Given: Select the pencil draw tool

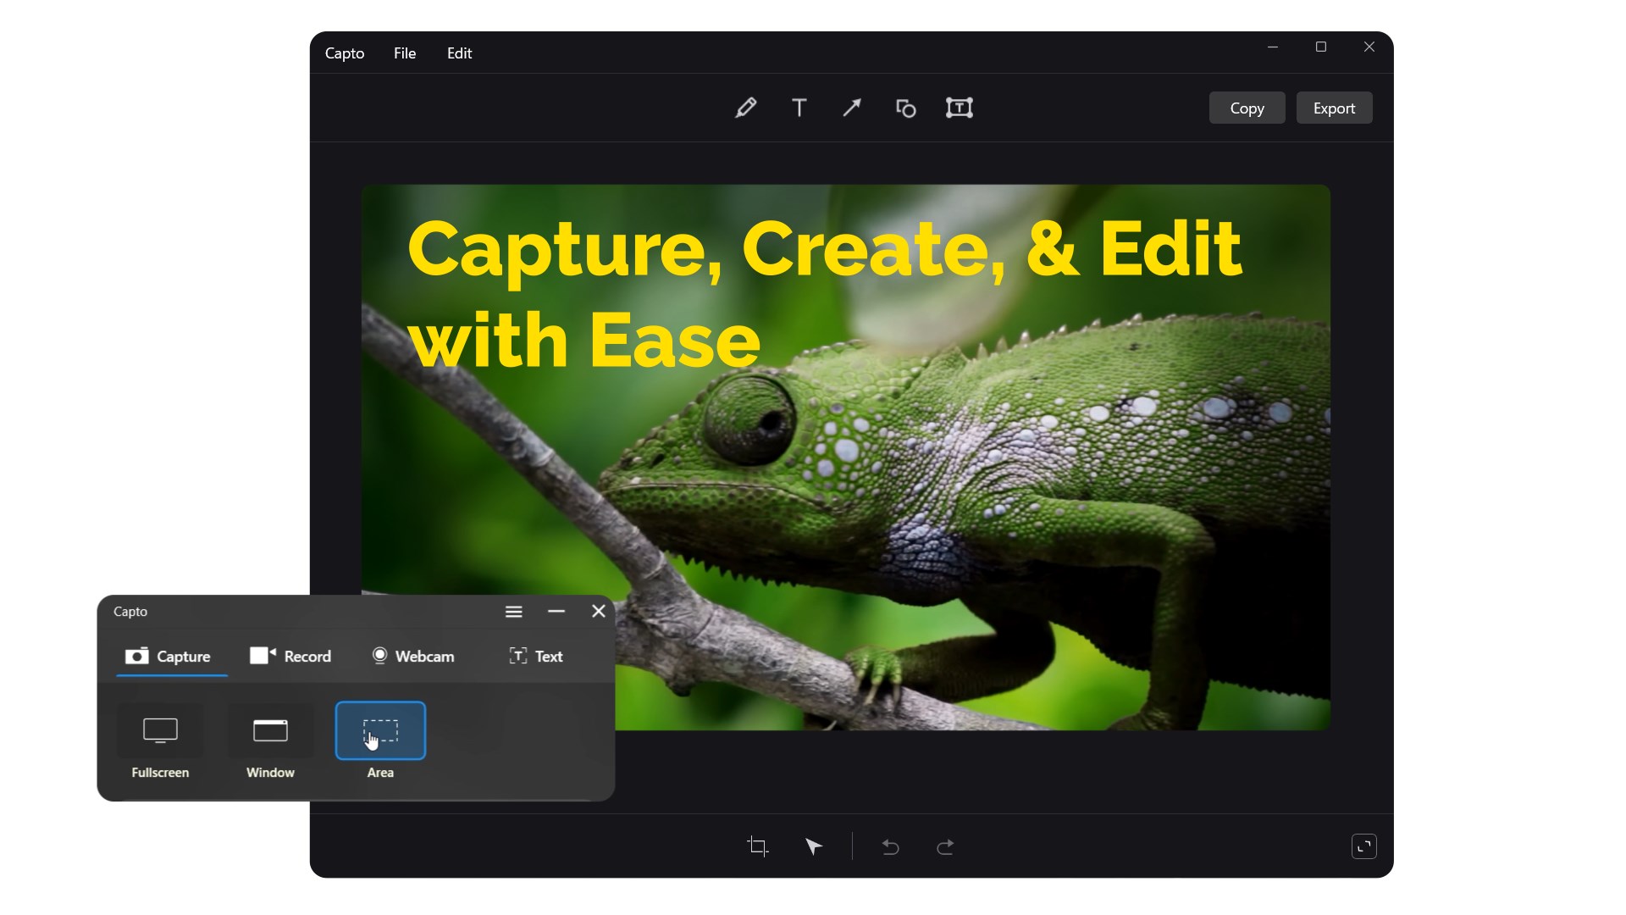Looking at the screenshot, I should [x=745, y=108].
